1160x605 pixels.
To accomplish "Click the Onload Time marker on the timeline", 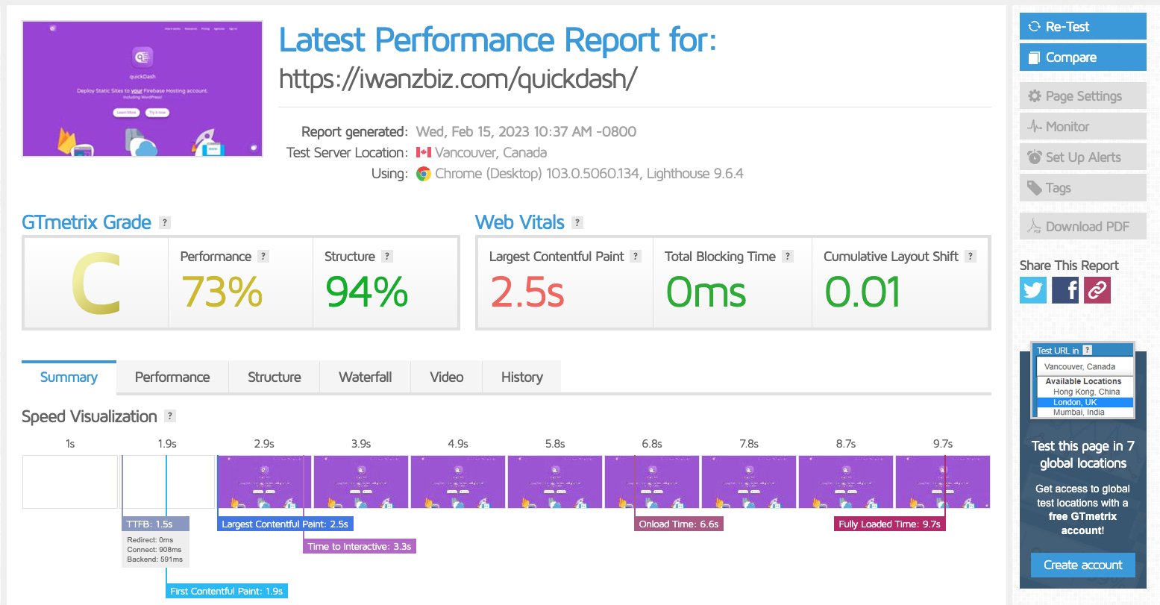I will [x=678, y=524].
